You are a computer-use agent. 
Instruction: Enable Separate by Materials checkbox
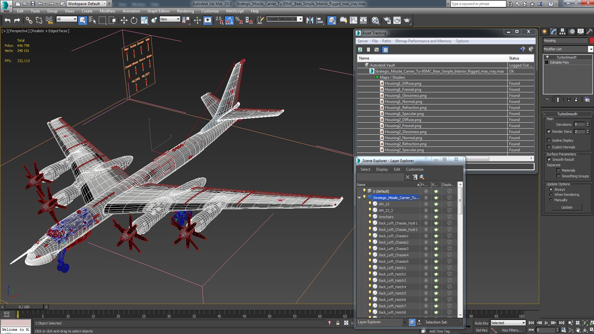click(x=558, y=170)
